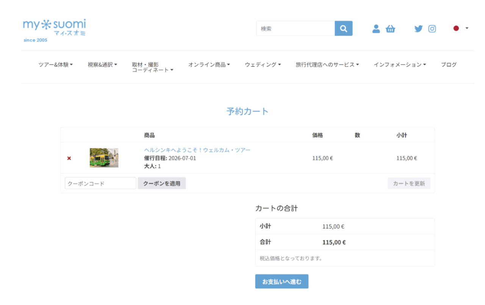485x305 pixels.
Task: Click inside the coupon code input field
Action: point(100,183)
